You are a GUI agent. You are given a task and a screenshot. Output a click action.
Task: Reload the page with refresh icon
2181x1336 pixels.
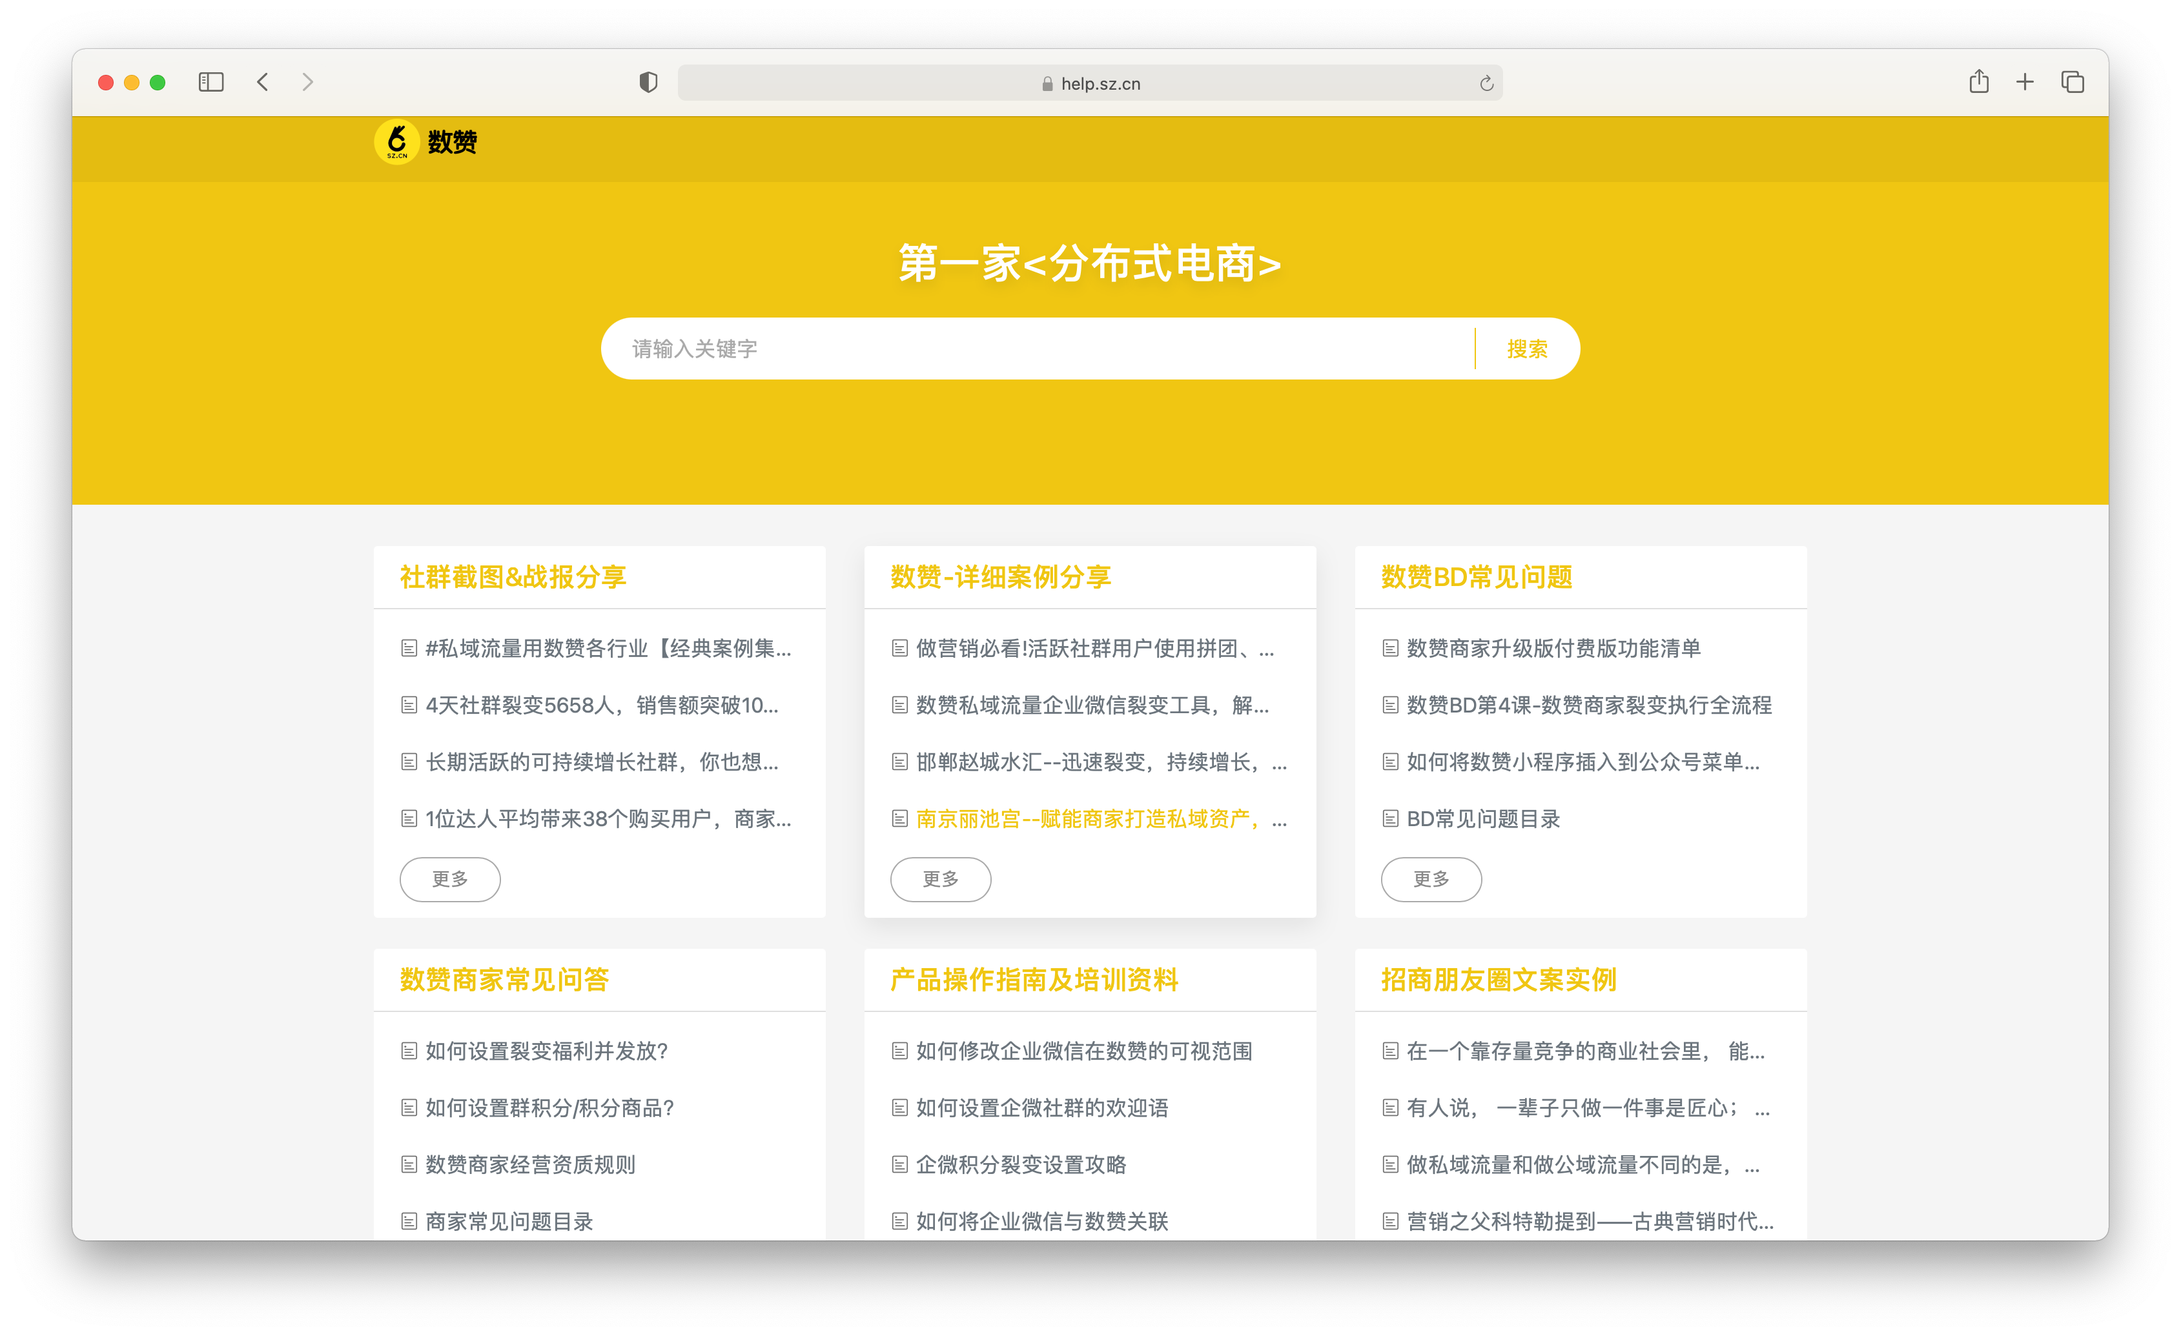(1486, 83)
